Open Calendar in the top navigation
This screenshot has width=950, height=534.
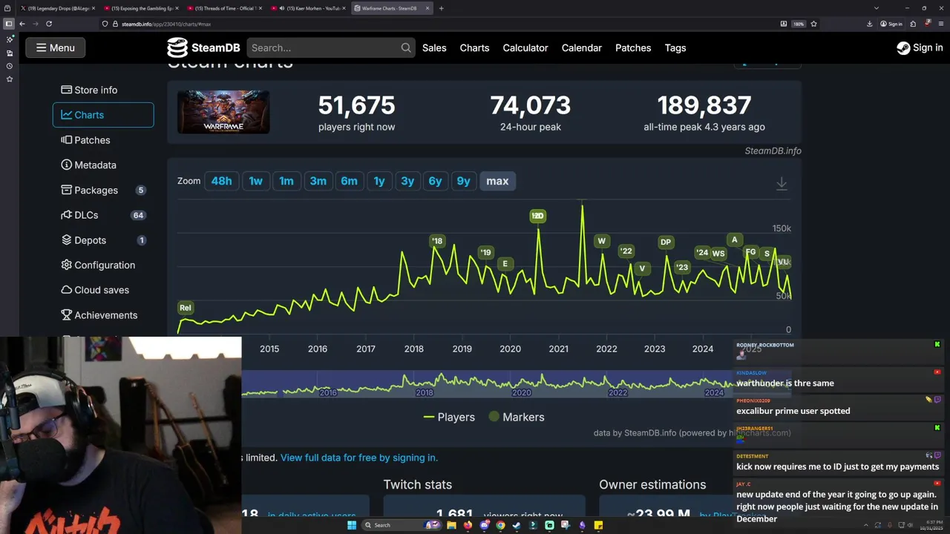point(581,47)
